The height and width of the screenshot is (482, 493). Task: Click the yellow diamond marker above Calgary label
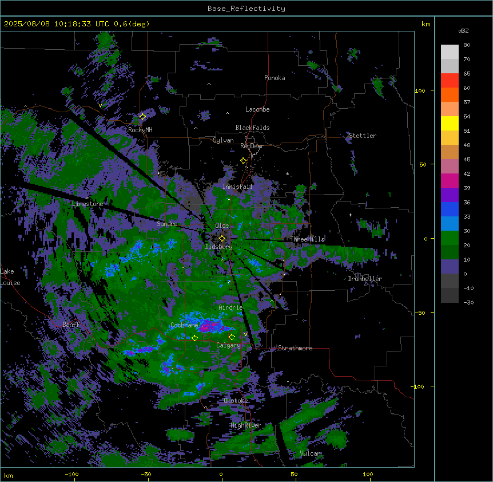(x=232, y=337)
